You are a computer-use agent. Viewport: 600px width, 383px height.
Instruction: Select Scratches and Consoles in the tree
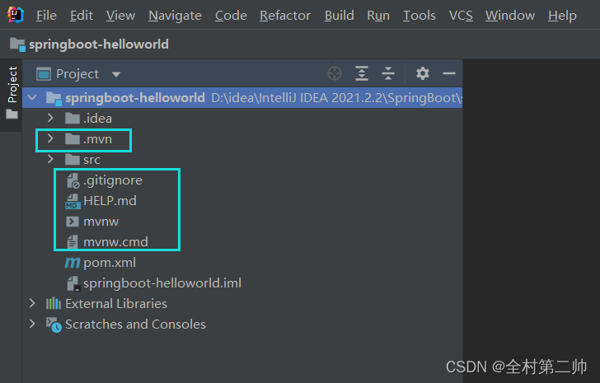[x=135, y=325]
